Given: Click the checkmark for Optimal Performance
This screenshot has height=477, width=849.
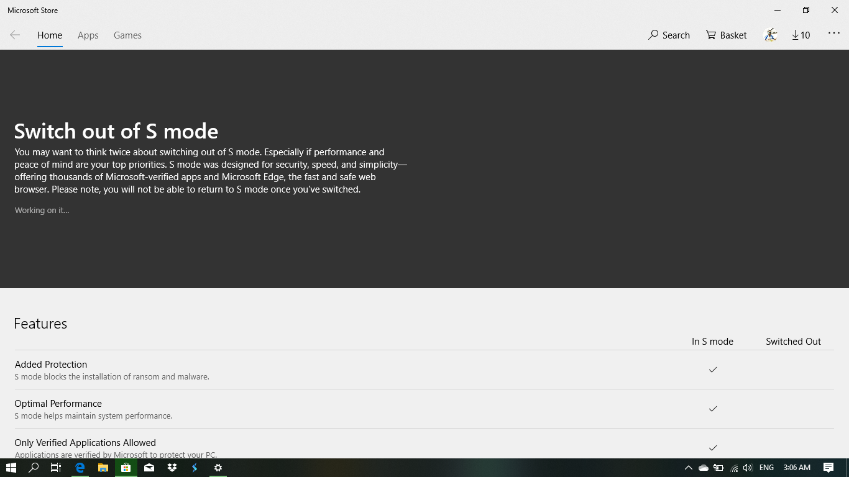Looking at the screenshot, I should 713,409.
